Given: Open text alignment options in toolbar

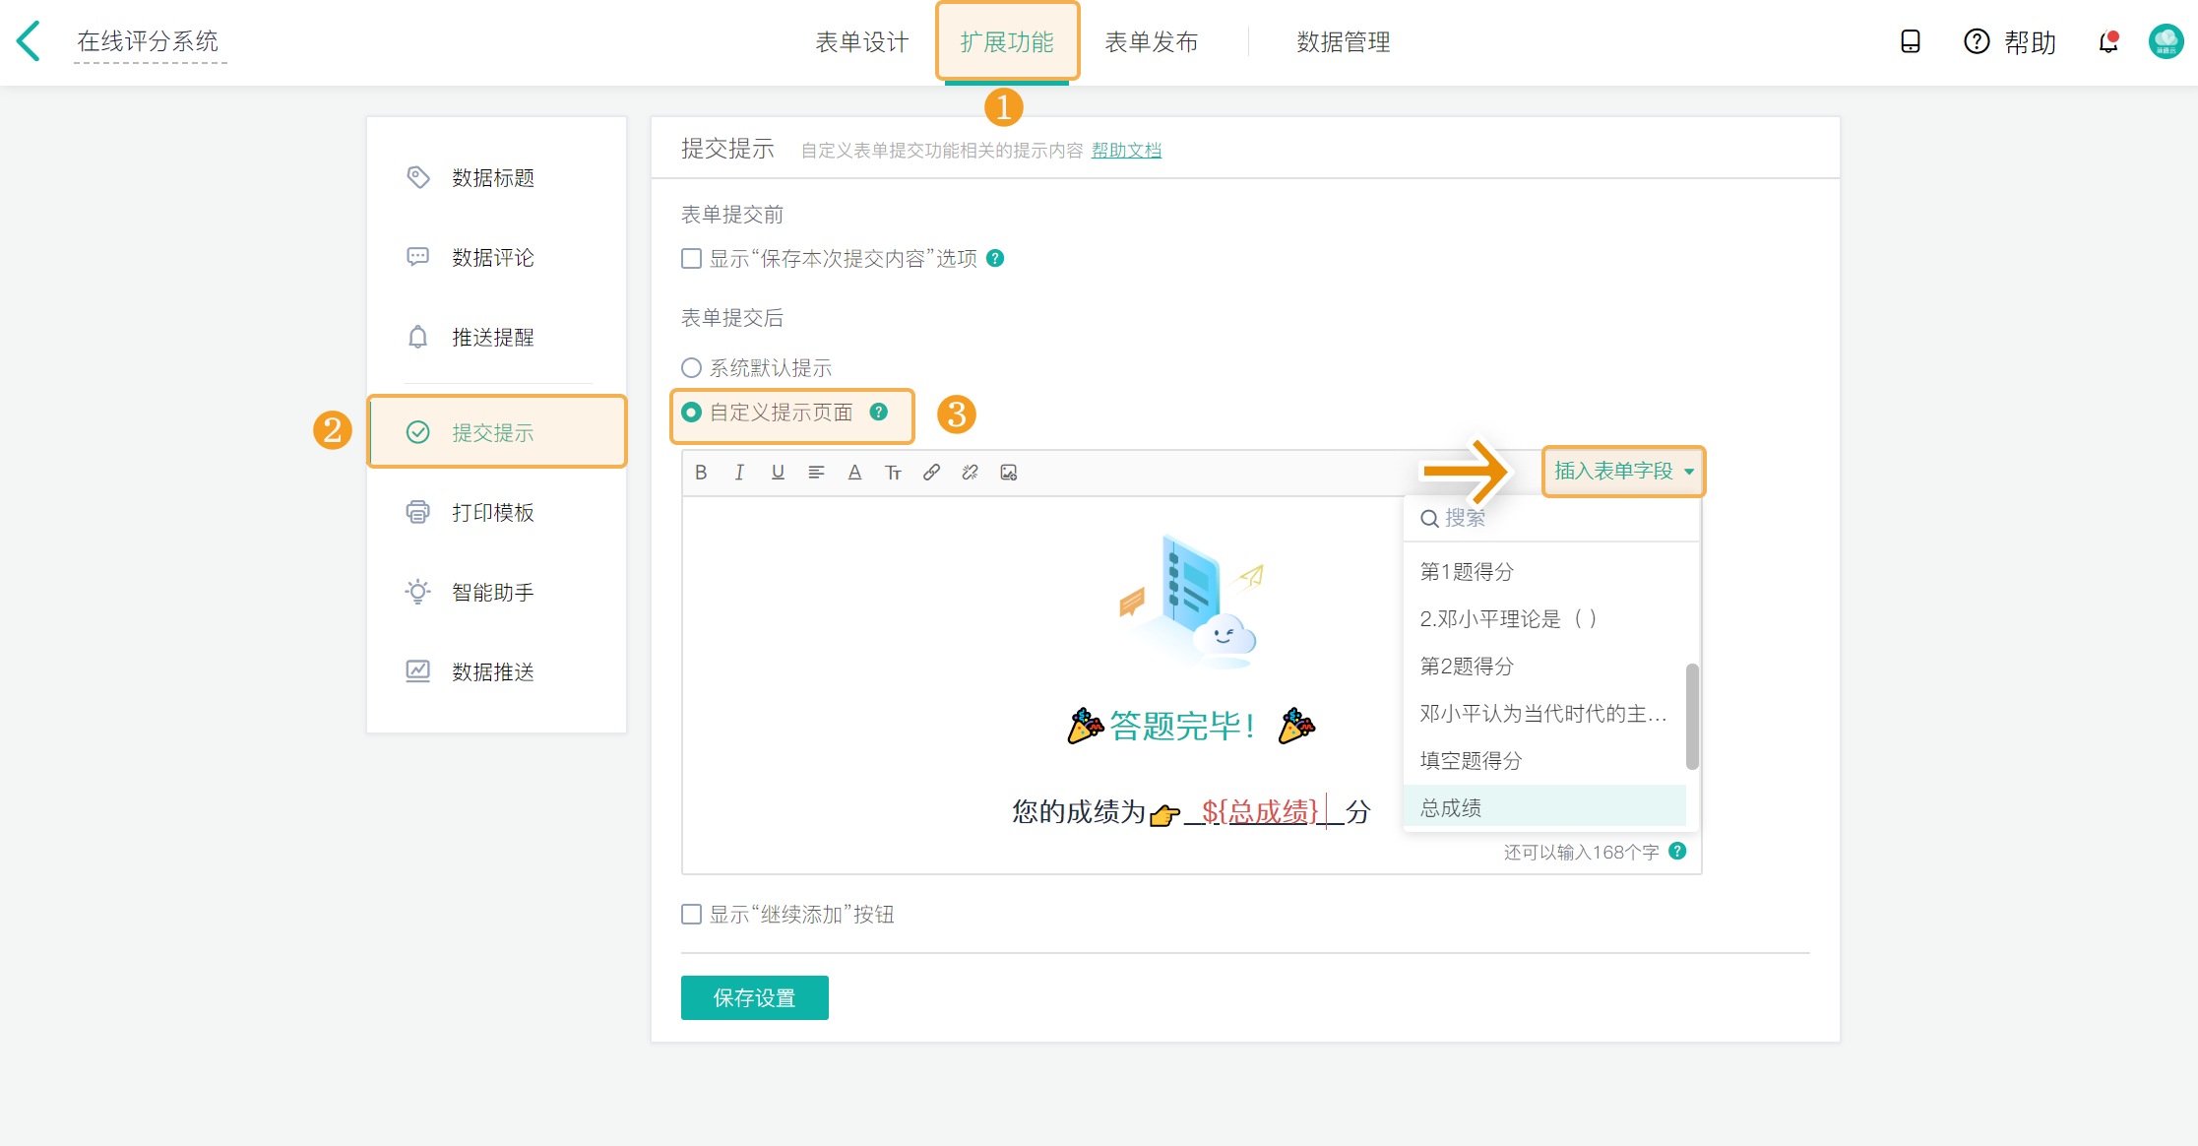Looking at the screenshot, I should [816, 473].
